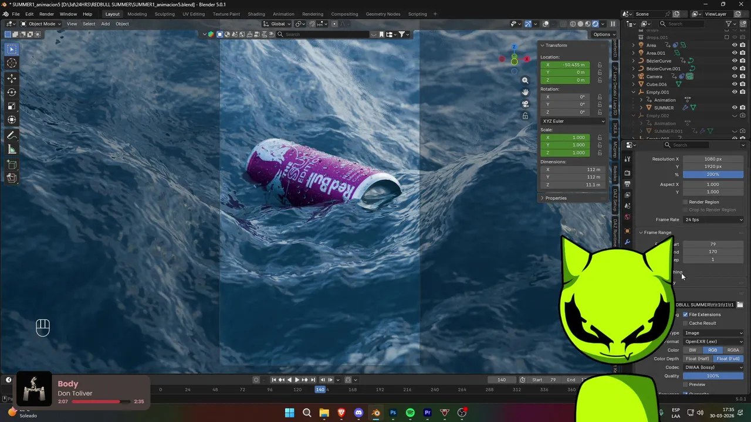Select the Cursor tool

pyautogui.click(x=12, y=63)
